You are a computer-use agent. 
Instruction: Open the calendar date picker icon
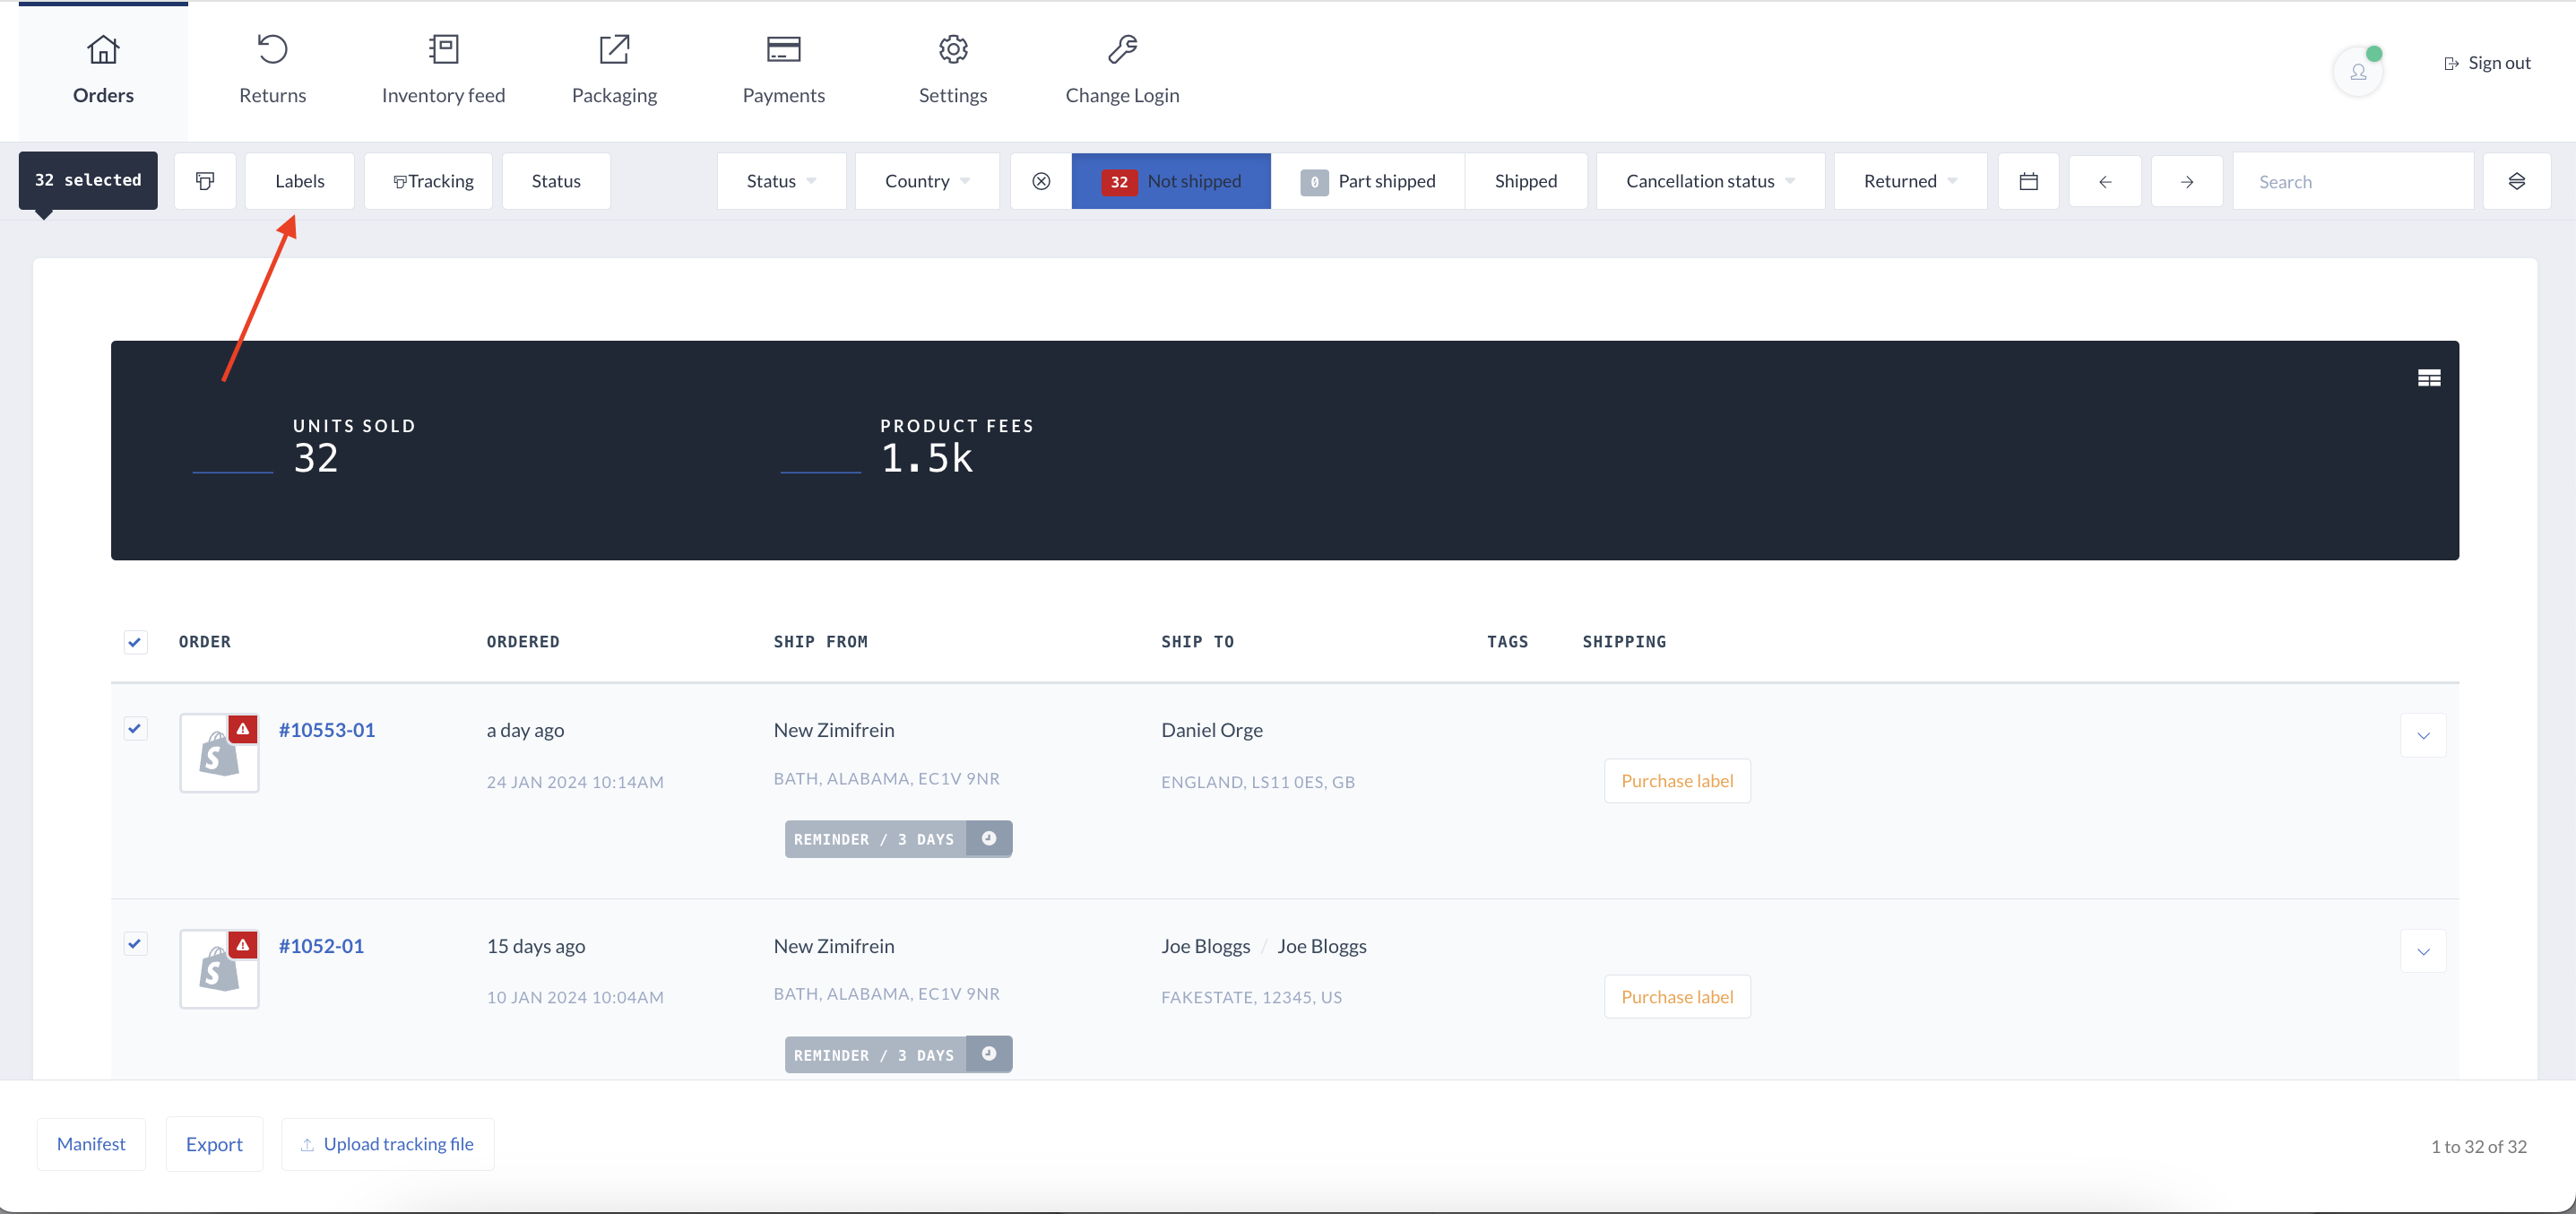tap(2028, 181)
